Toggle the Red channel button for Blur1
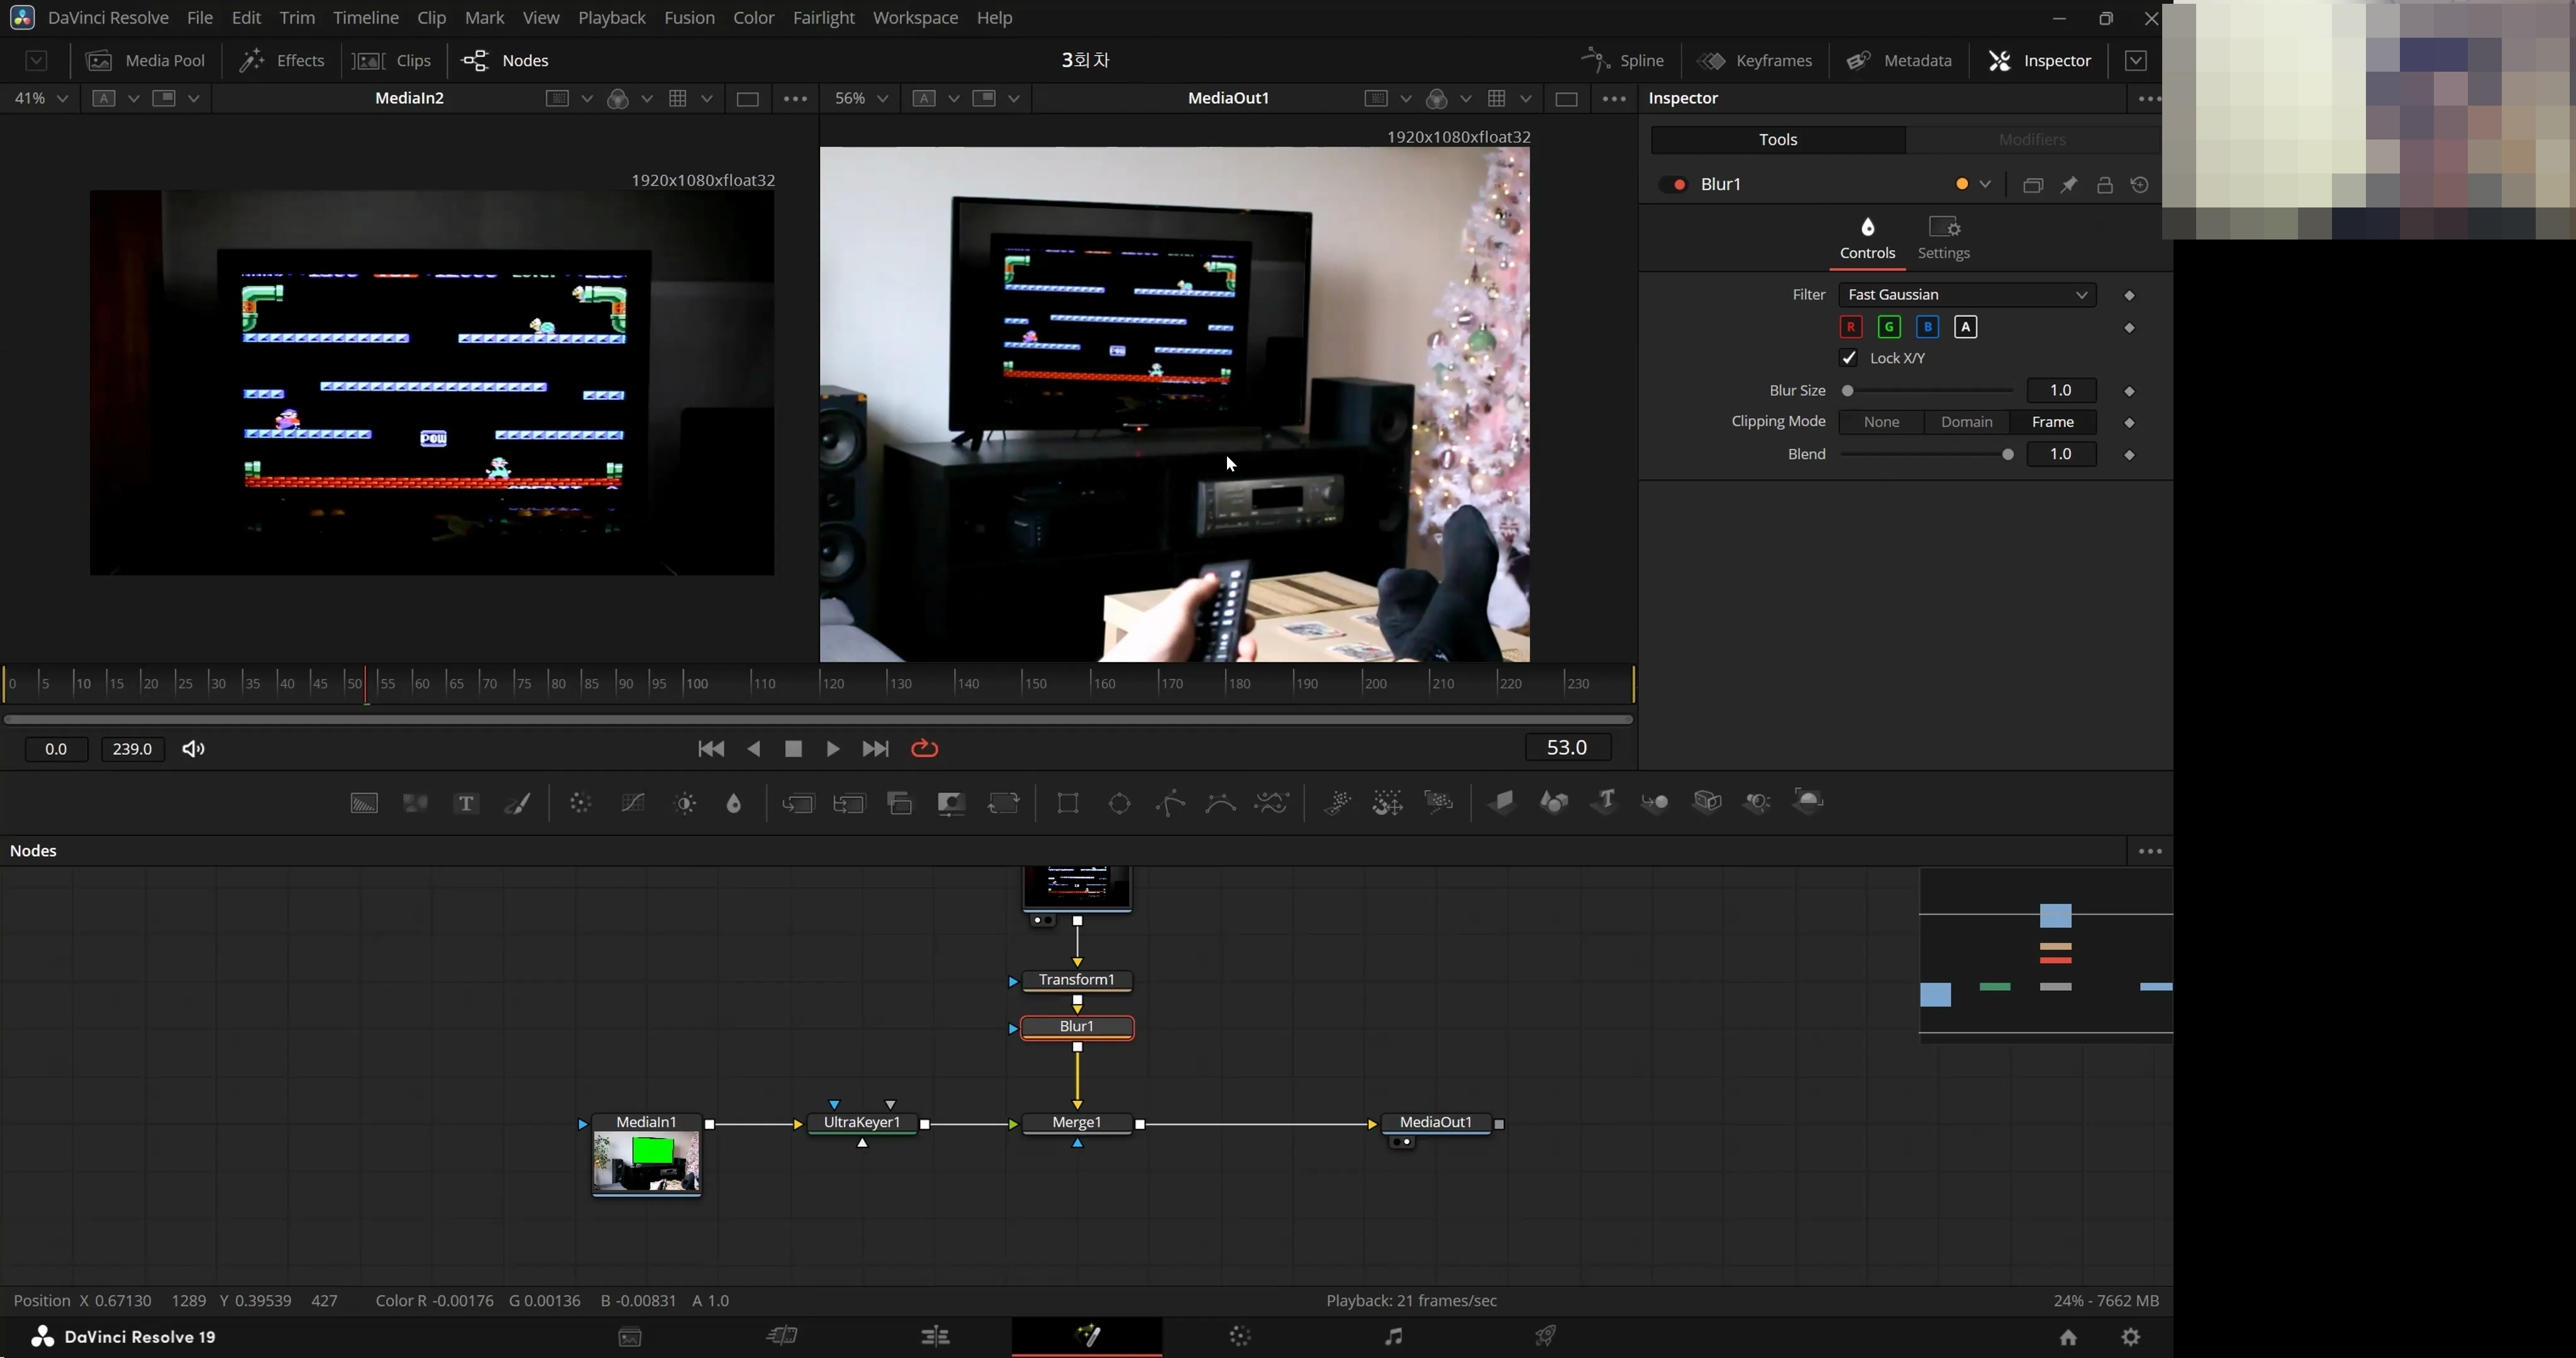 click(1850, 327)
